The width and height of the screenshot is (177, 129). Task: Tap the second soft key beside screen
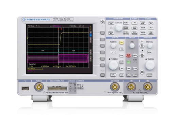(x=102, y=39)
